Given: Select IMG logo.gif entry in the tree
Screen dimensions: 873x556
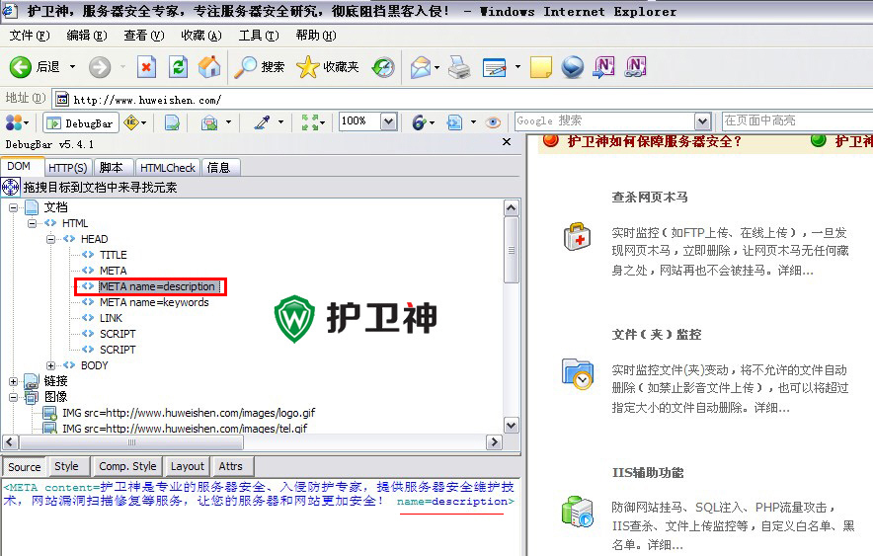Looking at the screenshot, I should tap(189, 413).
